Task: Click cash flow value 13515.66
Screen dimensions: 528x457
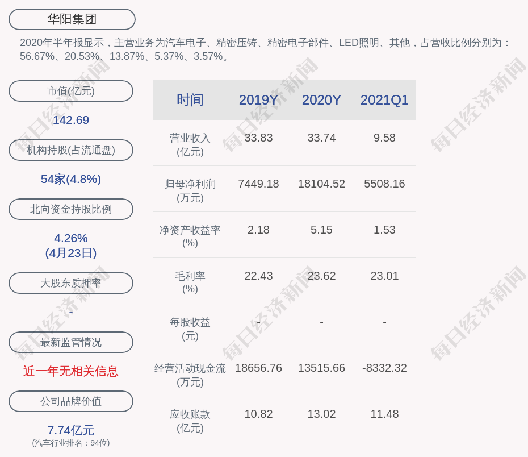Action: click(321, 368)
